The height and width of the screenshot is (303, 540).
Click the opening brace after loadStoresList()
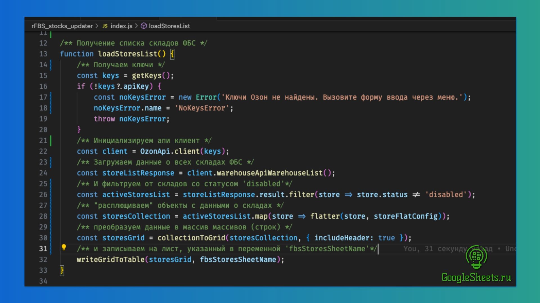[172, 54]
